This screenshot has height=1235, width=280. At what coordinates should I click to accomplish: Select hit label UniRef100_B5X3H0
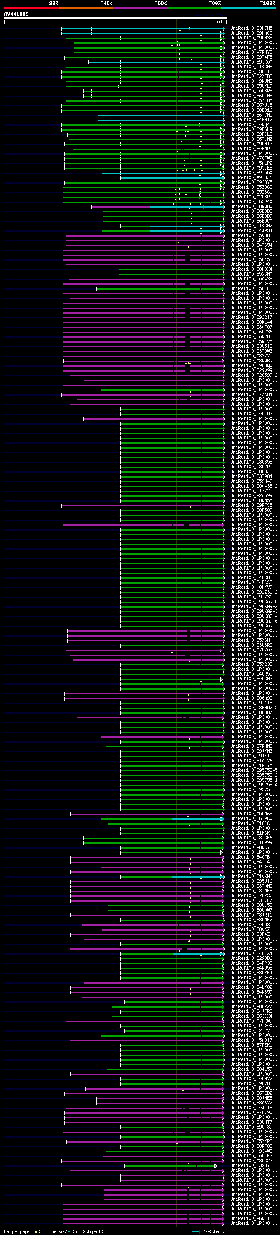[x=251, y=274]
